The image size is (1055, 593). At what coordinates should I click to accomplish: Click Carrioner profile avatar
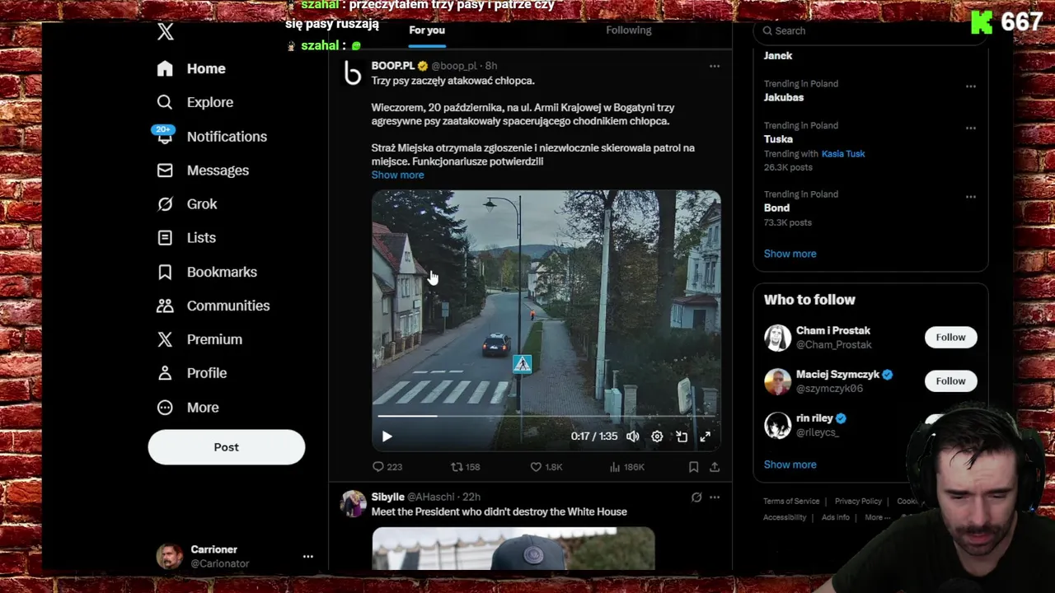tap(170, 557)
